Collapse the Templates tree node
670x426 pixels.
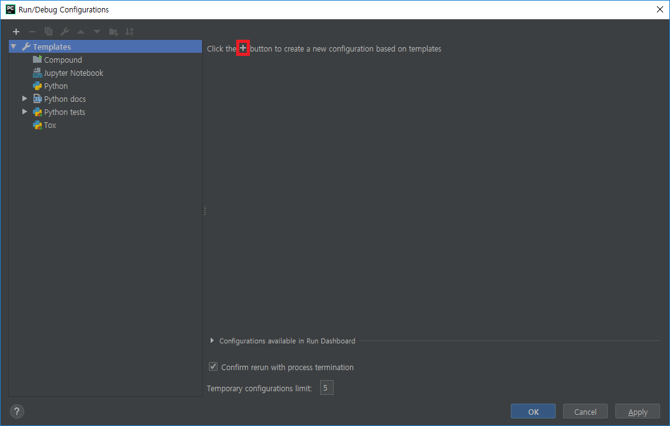click(x=14, y=47)
